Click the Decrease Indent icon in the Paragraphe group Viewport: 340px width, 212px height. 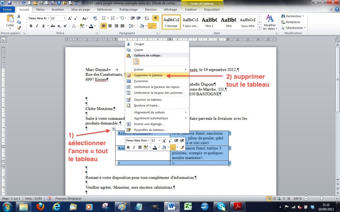[x=132, y=18]
